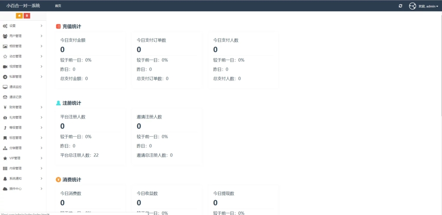Click the bell icon for 系统通知

(5, 178)
